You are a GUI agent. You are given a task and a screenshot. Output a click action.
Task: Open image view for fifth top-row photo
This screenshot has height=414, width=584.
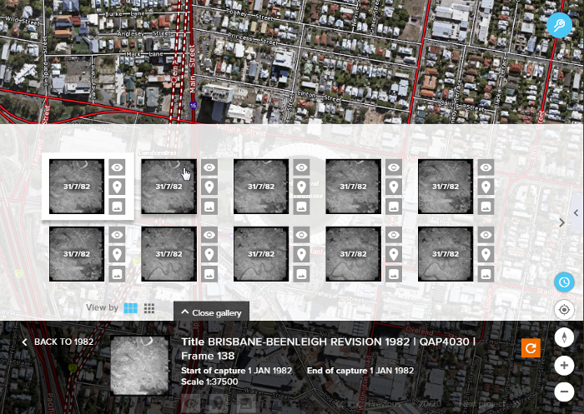486,207
